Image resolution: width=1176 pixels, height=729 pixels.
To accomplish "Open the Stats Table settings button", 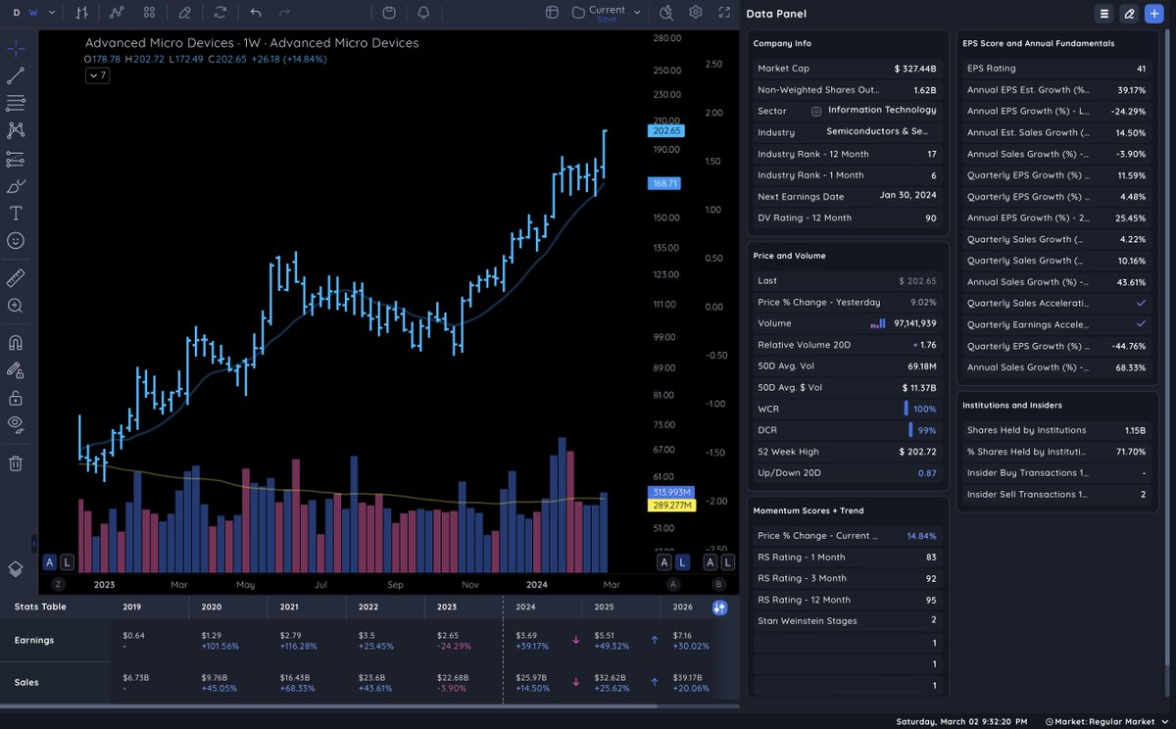I will [x=719, y=607].
